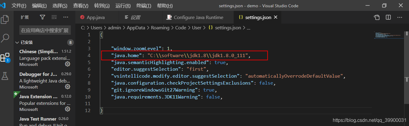The image size is (409, 126).
Task: Open the Selection menu (选择)
Action: (x=60, y=6)
